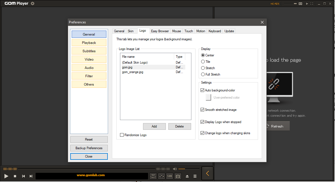Click the playback seek bar
Viewport: 335px width, 182px height.
[x=86, y=169]
